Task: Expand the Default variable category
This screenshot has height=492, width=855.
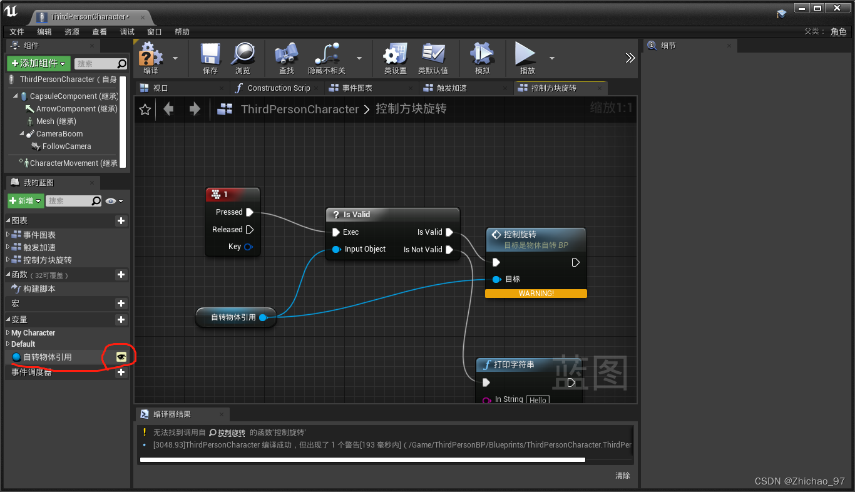Action: coord(8,344)
